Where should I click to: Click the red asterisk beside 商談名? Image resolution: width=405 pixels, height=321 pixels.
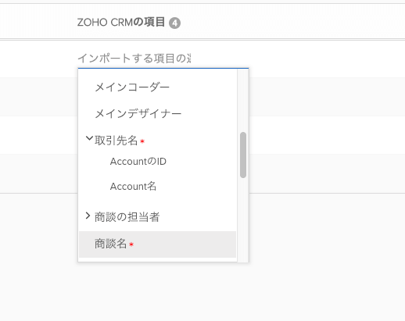click(x=131, y=244)
